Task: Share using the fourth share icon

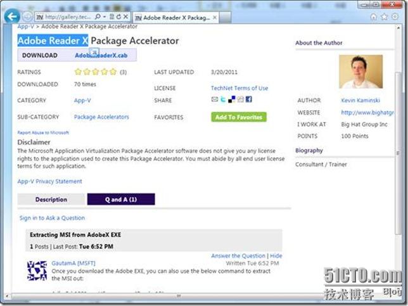Action: coord(241,99)
